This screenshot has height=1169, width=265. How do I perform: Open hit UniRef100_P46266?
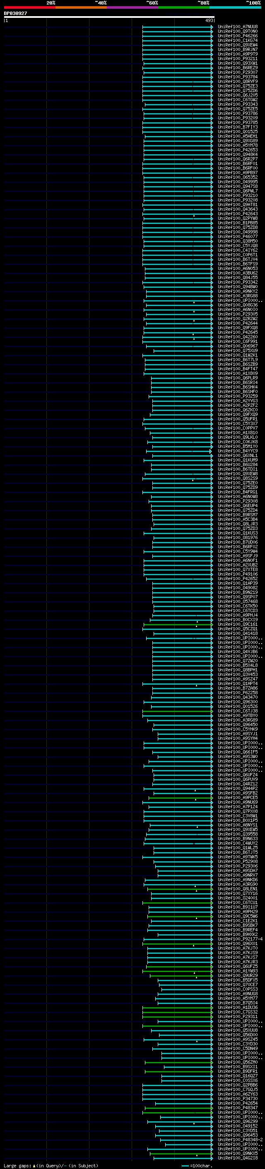tap(238, 36)
